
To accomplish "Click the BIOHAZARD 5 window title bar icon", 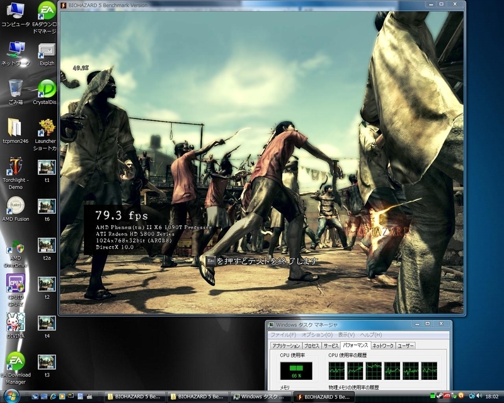I will [x=64, y=5].
